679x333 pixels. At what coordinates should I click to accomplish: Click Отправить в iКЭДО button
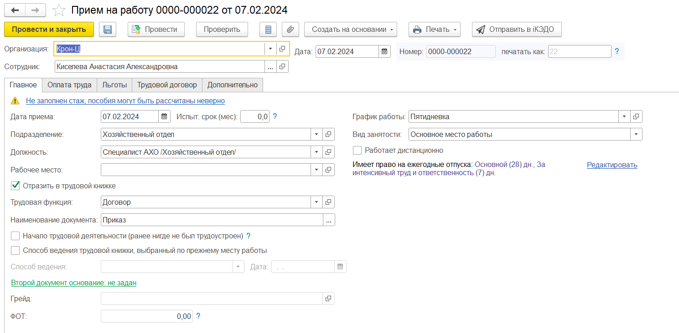516,30
